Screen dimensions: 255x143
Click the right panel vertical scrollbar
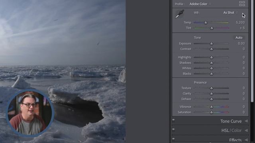(x=252, y=51)
